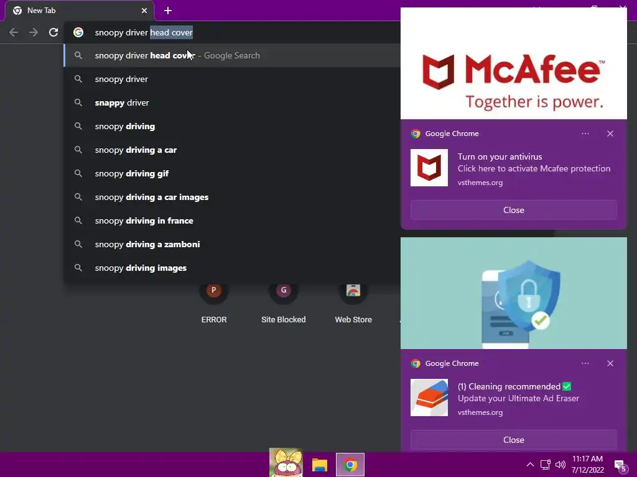Reload the page with the refresh icon

[x=53, y=32]
